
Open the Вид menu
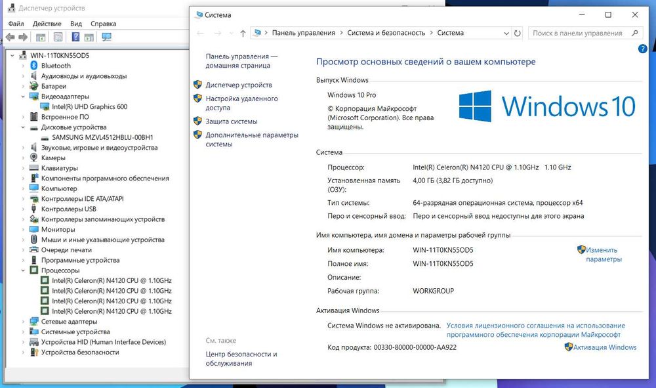(x=75, y=24)
